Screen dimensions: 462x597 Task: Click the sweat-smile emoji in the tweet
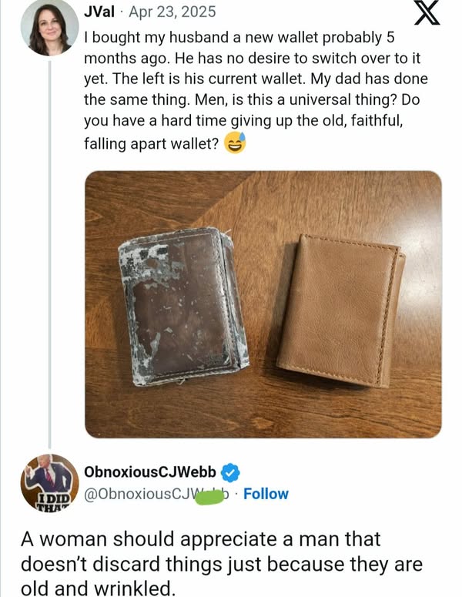pos(235,143)
